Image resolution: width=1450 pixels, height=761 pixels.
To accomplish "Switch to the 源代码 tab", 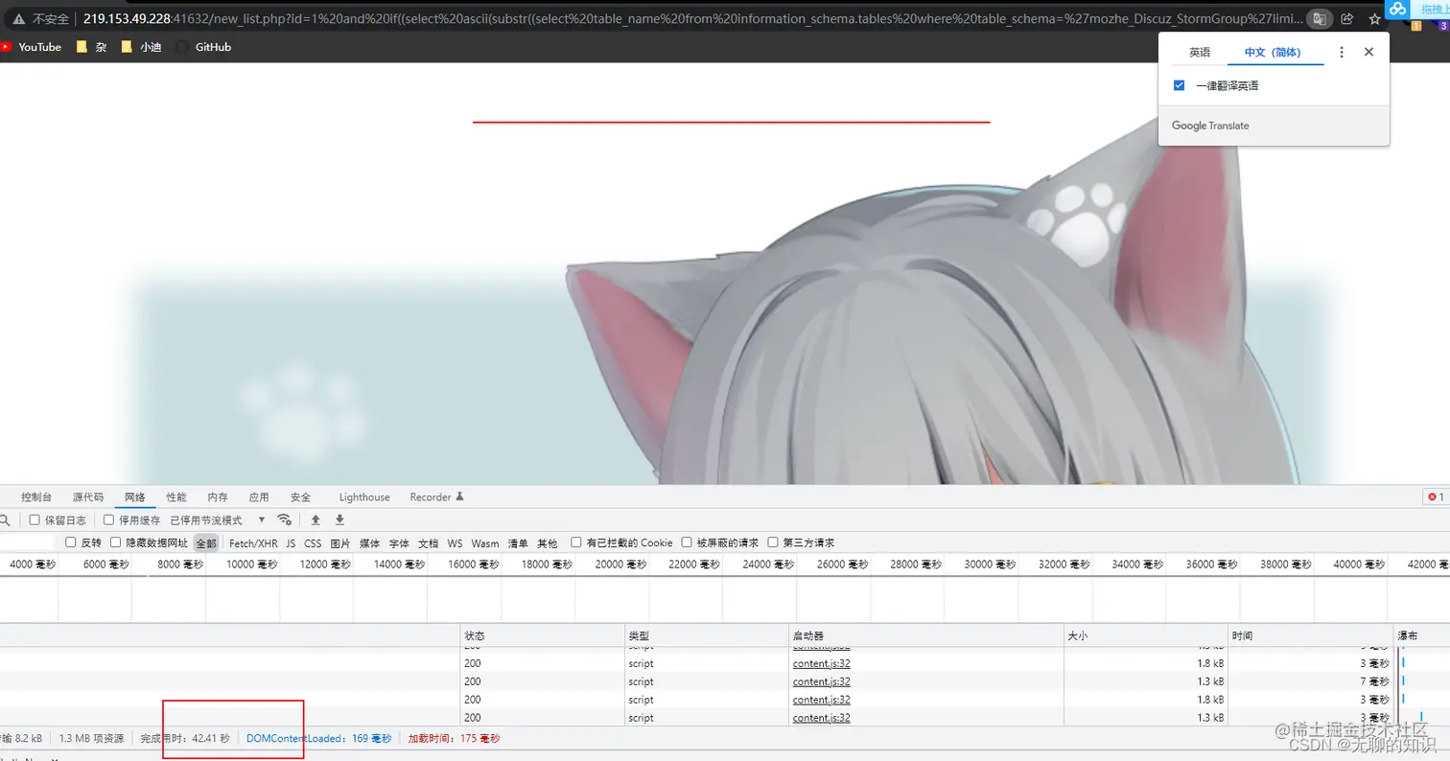I will coord(88,496).
